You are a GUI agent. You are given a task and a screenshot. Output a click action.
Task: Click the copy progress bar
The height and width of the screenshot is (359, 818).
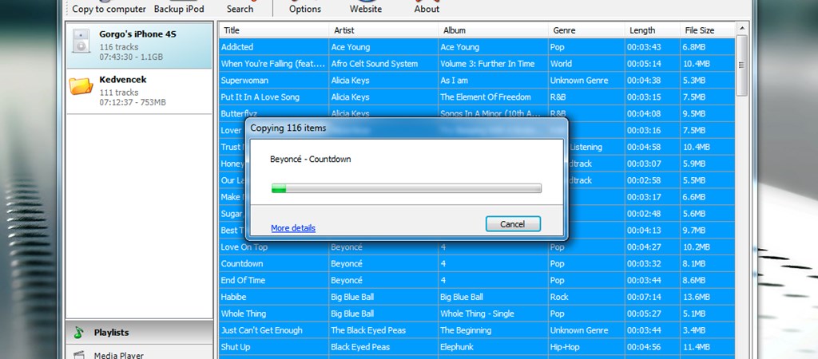407,188
